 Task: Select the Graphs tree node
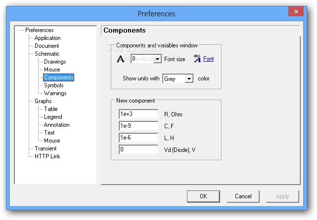pyautogui.click(x=43, y=101)
